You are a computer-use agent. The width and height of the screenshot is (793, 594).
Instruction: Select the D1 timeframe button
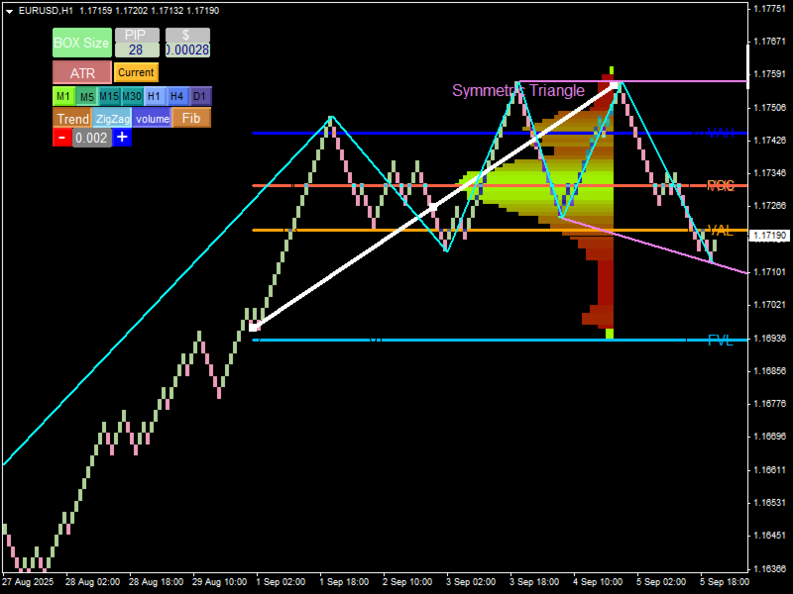click(200, 96)
